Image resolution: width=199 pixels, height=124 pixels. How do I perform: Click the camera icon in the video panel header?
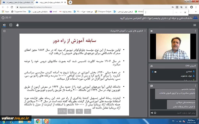(x=152, y=31)
